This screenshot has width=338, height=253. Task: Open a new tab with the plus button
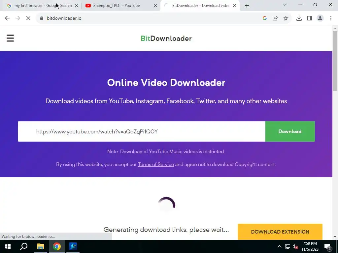tap(247, 6)
